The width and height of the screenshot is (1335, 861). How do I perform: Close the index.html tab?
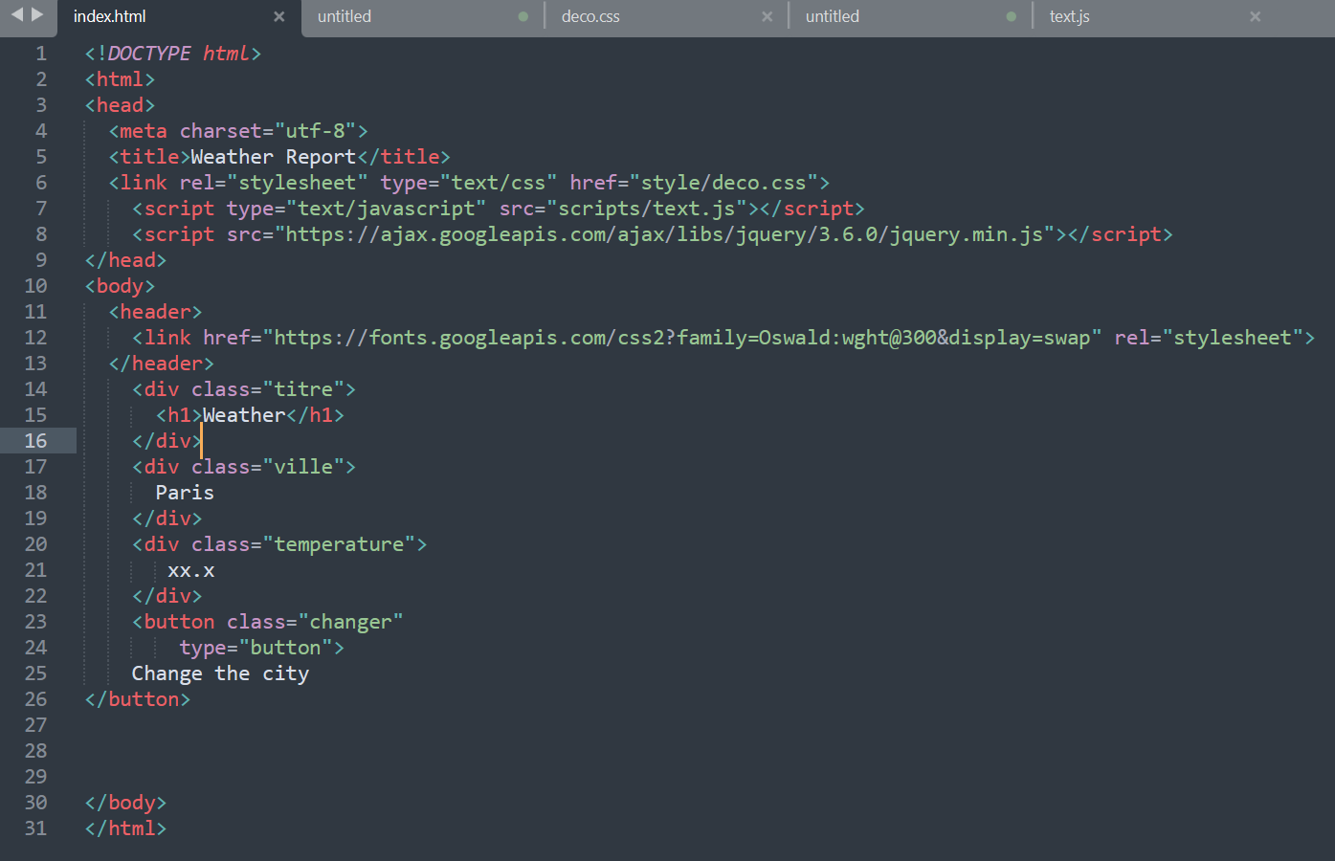[x=278, y=16]
